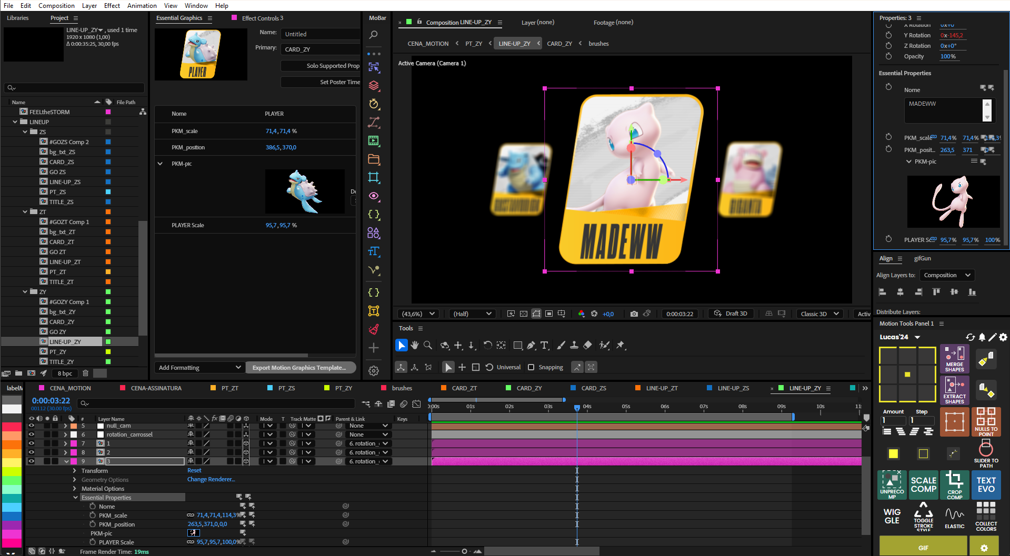This screenshot has width=1010, height=556.
Task: Collapse the LINEUP folder in Project
Action: tap(15, 122)
